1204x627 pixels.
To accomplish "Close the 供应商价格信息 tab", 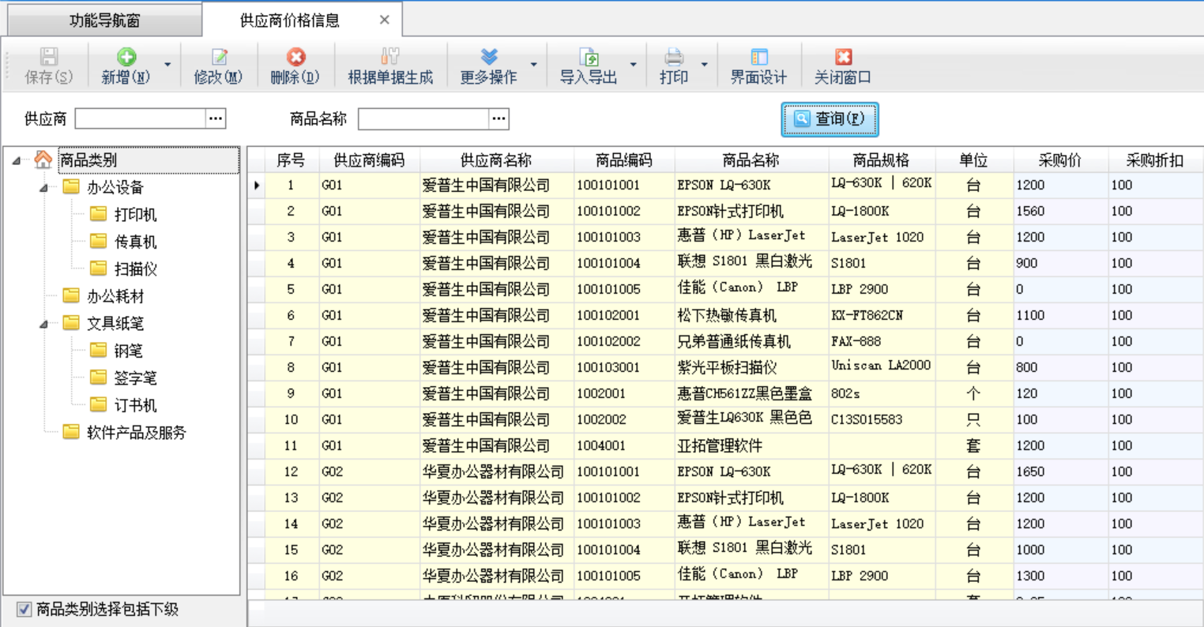I will point(385,20).
